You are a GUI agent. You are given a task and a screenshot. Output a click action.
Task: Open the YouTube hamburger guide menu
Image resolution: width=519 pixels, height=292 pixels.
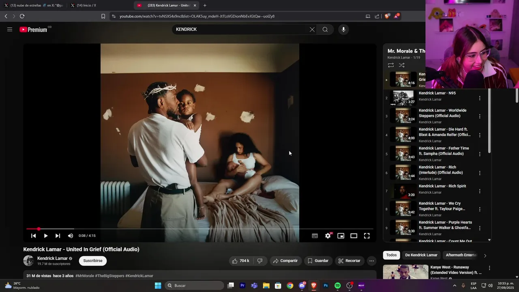pyautogui.click(x=10, y=29)
